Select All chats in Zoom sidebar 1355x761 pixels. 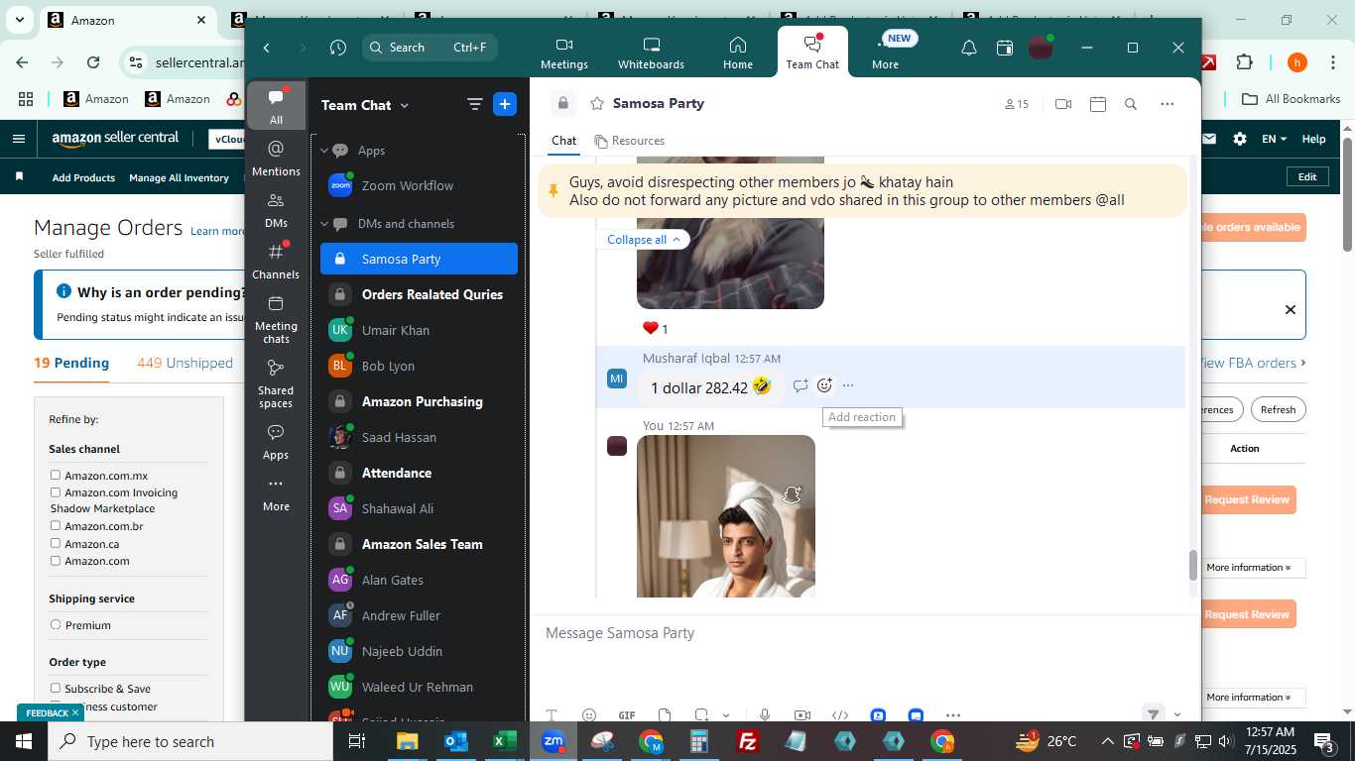[276, 106]
